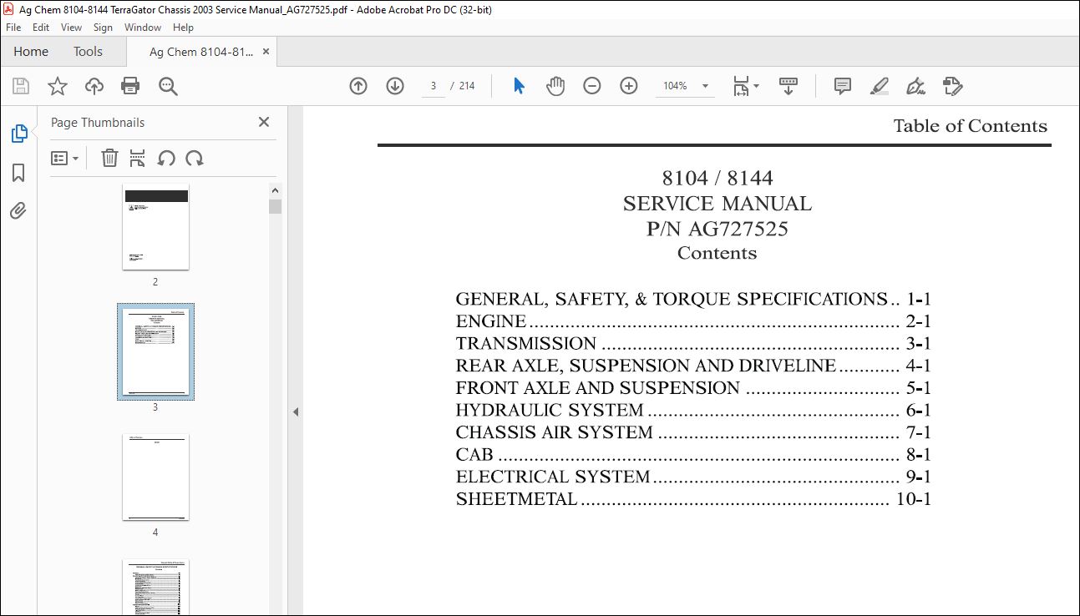The image size is (1080, 616).
Task: Open the File menu
Action: pyautogui.click(x=13, y=28)
